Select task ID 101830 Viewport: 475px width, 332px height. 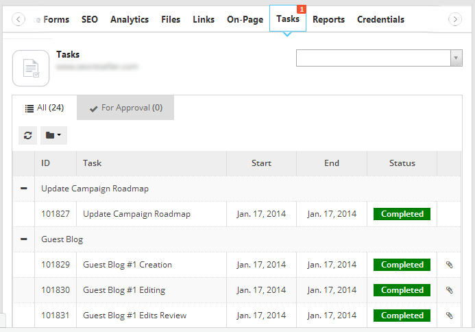(x=56, y=290)
